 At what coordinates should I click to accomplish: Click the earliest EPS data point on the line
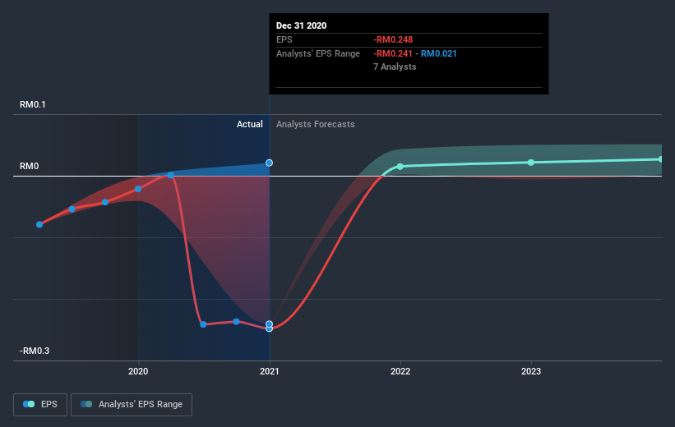point(39,224)
